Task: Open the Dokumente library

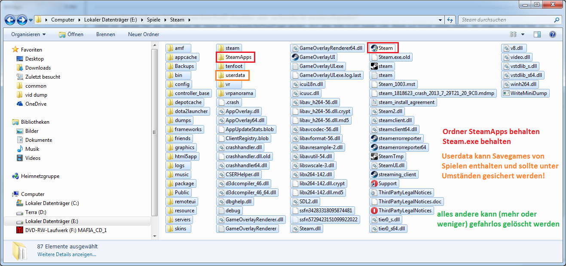Action: pos(38,140)
